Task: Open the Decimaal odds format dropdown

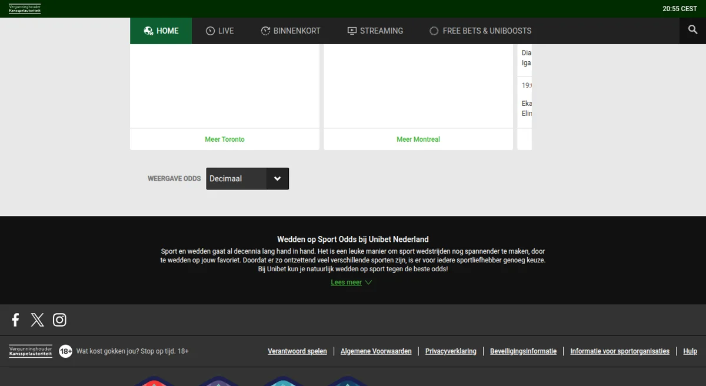Action: coord(248,179)
